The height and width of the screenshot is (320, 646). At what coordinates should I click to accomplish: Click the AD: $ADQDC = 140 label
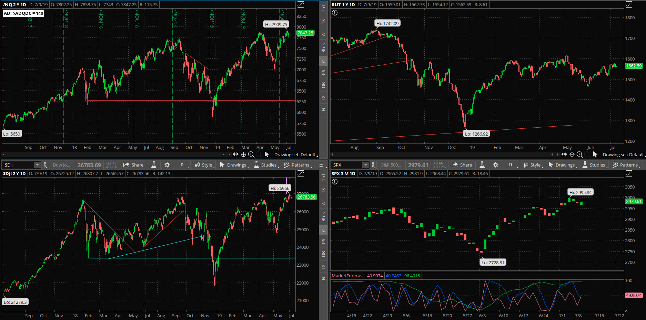[23, 13]
